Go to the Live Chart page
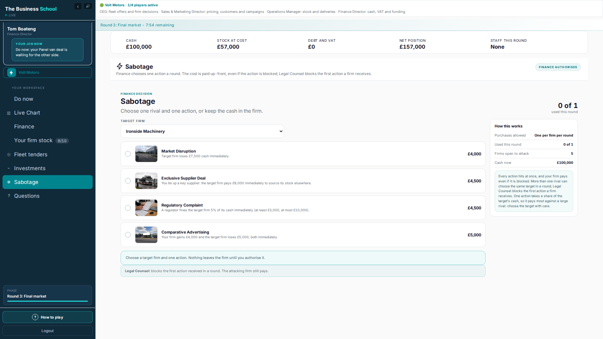Viewport: 603px width, 339px height. [47, 113]
